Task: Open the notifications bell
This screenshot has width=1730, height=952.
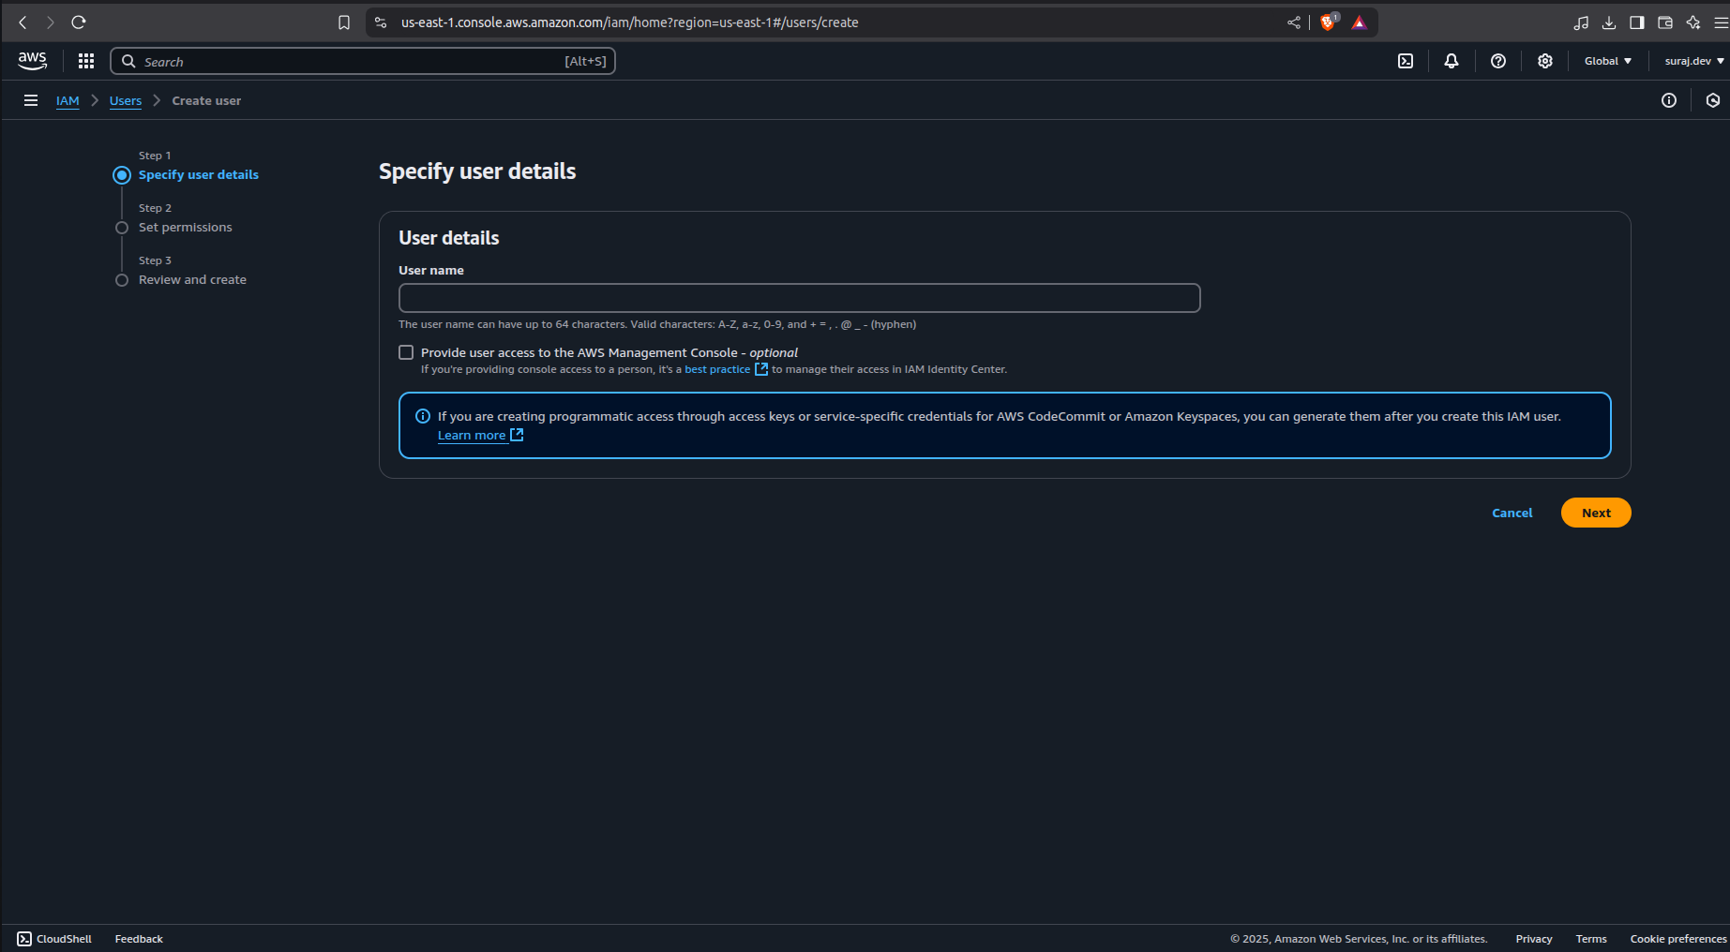Action: pos(1452,61)
